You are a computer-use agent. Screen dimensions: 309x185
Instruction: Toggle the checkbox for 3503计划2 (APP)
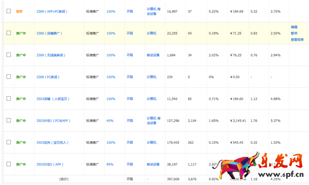9,164
